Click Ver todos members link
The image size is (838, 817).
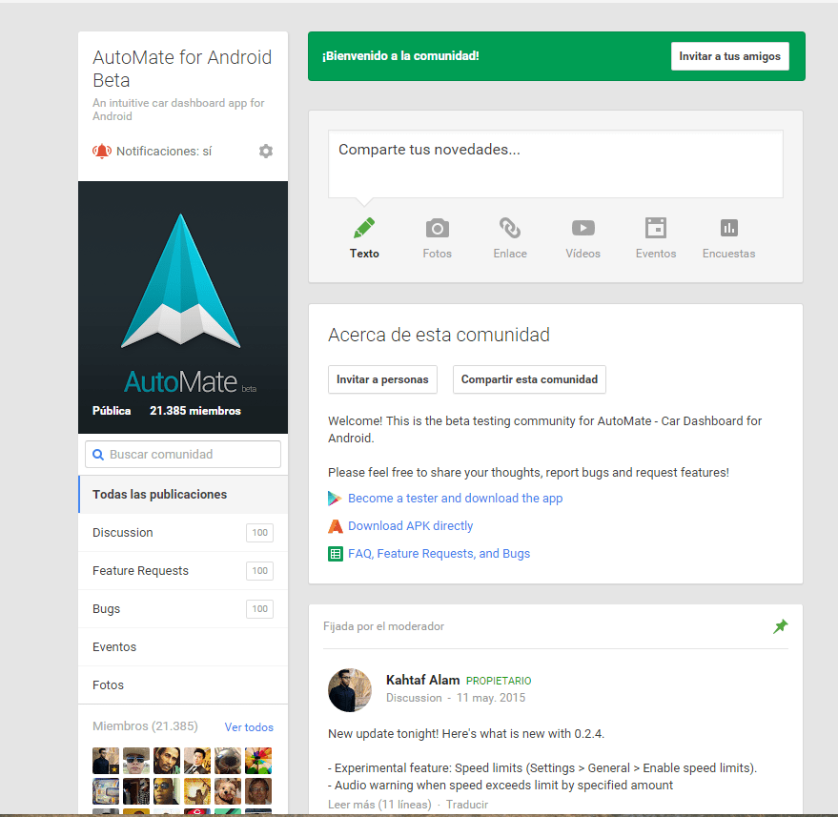coord(249,727)
